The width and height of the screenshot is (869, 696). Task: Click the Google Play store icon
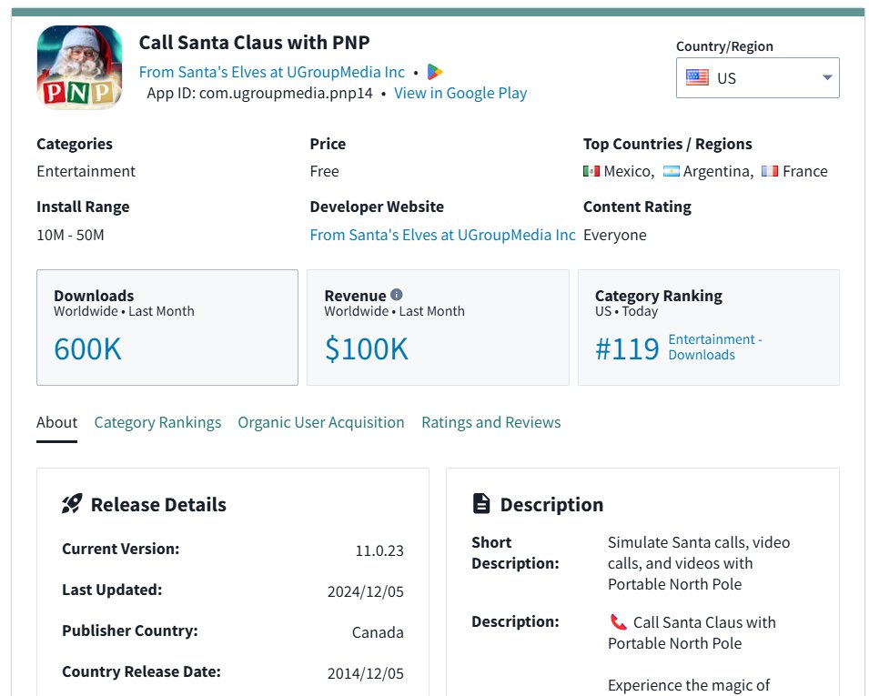tap(435, 72)
